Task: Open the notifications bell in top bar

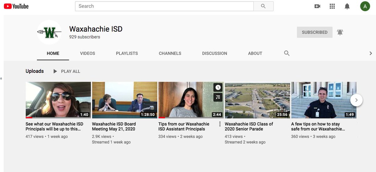Action: [x=347, y=6]
